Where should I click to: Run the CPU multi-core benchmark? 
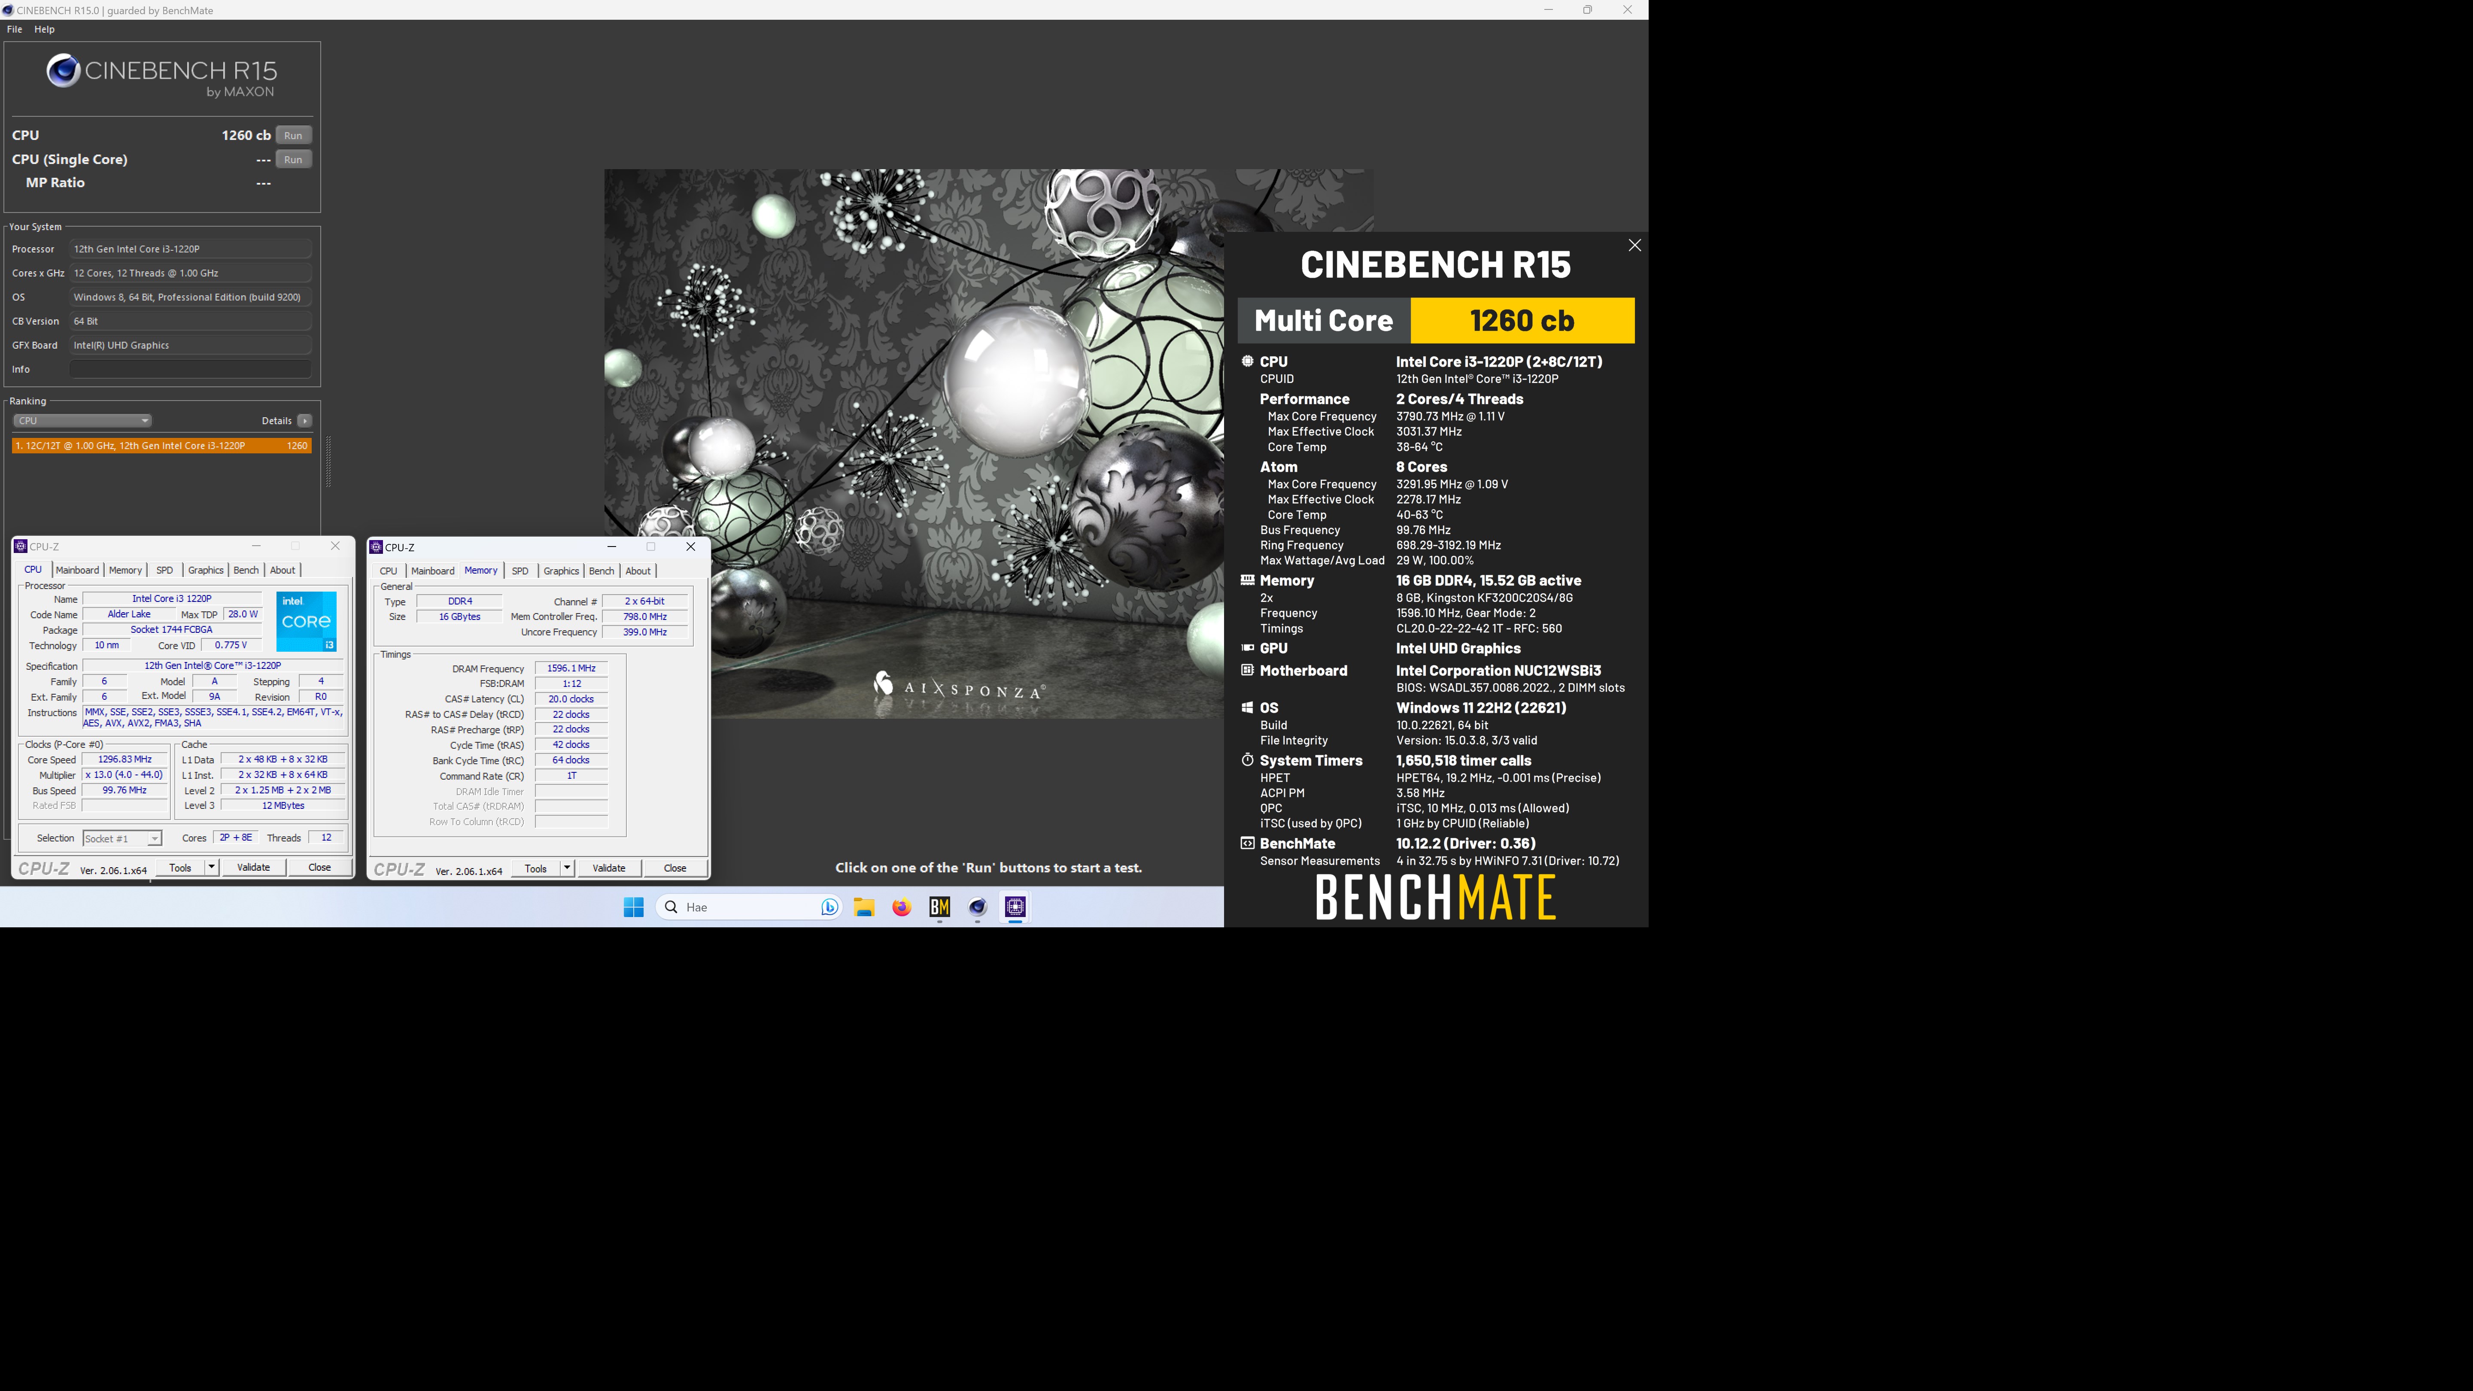pyautogui.click(x=293, y=135)
